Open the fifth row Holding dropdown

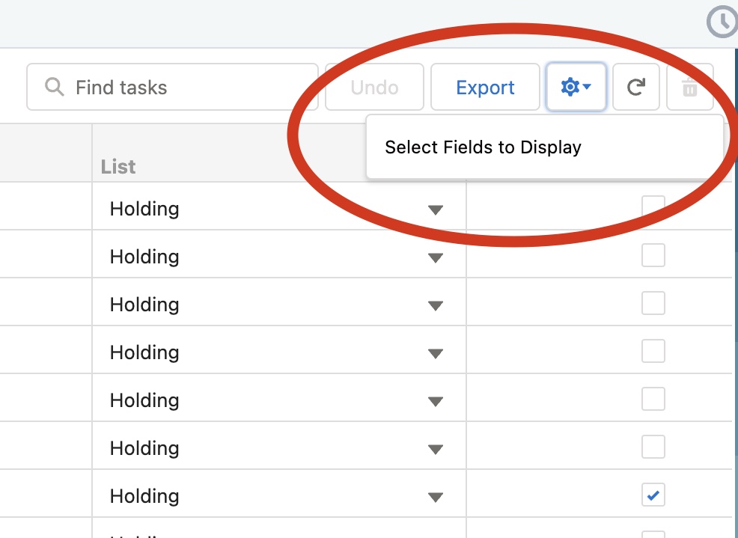[436, 402]
